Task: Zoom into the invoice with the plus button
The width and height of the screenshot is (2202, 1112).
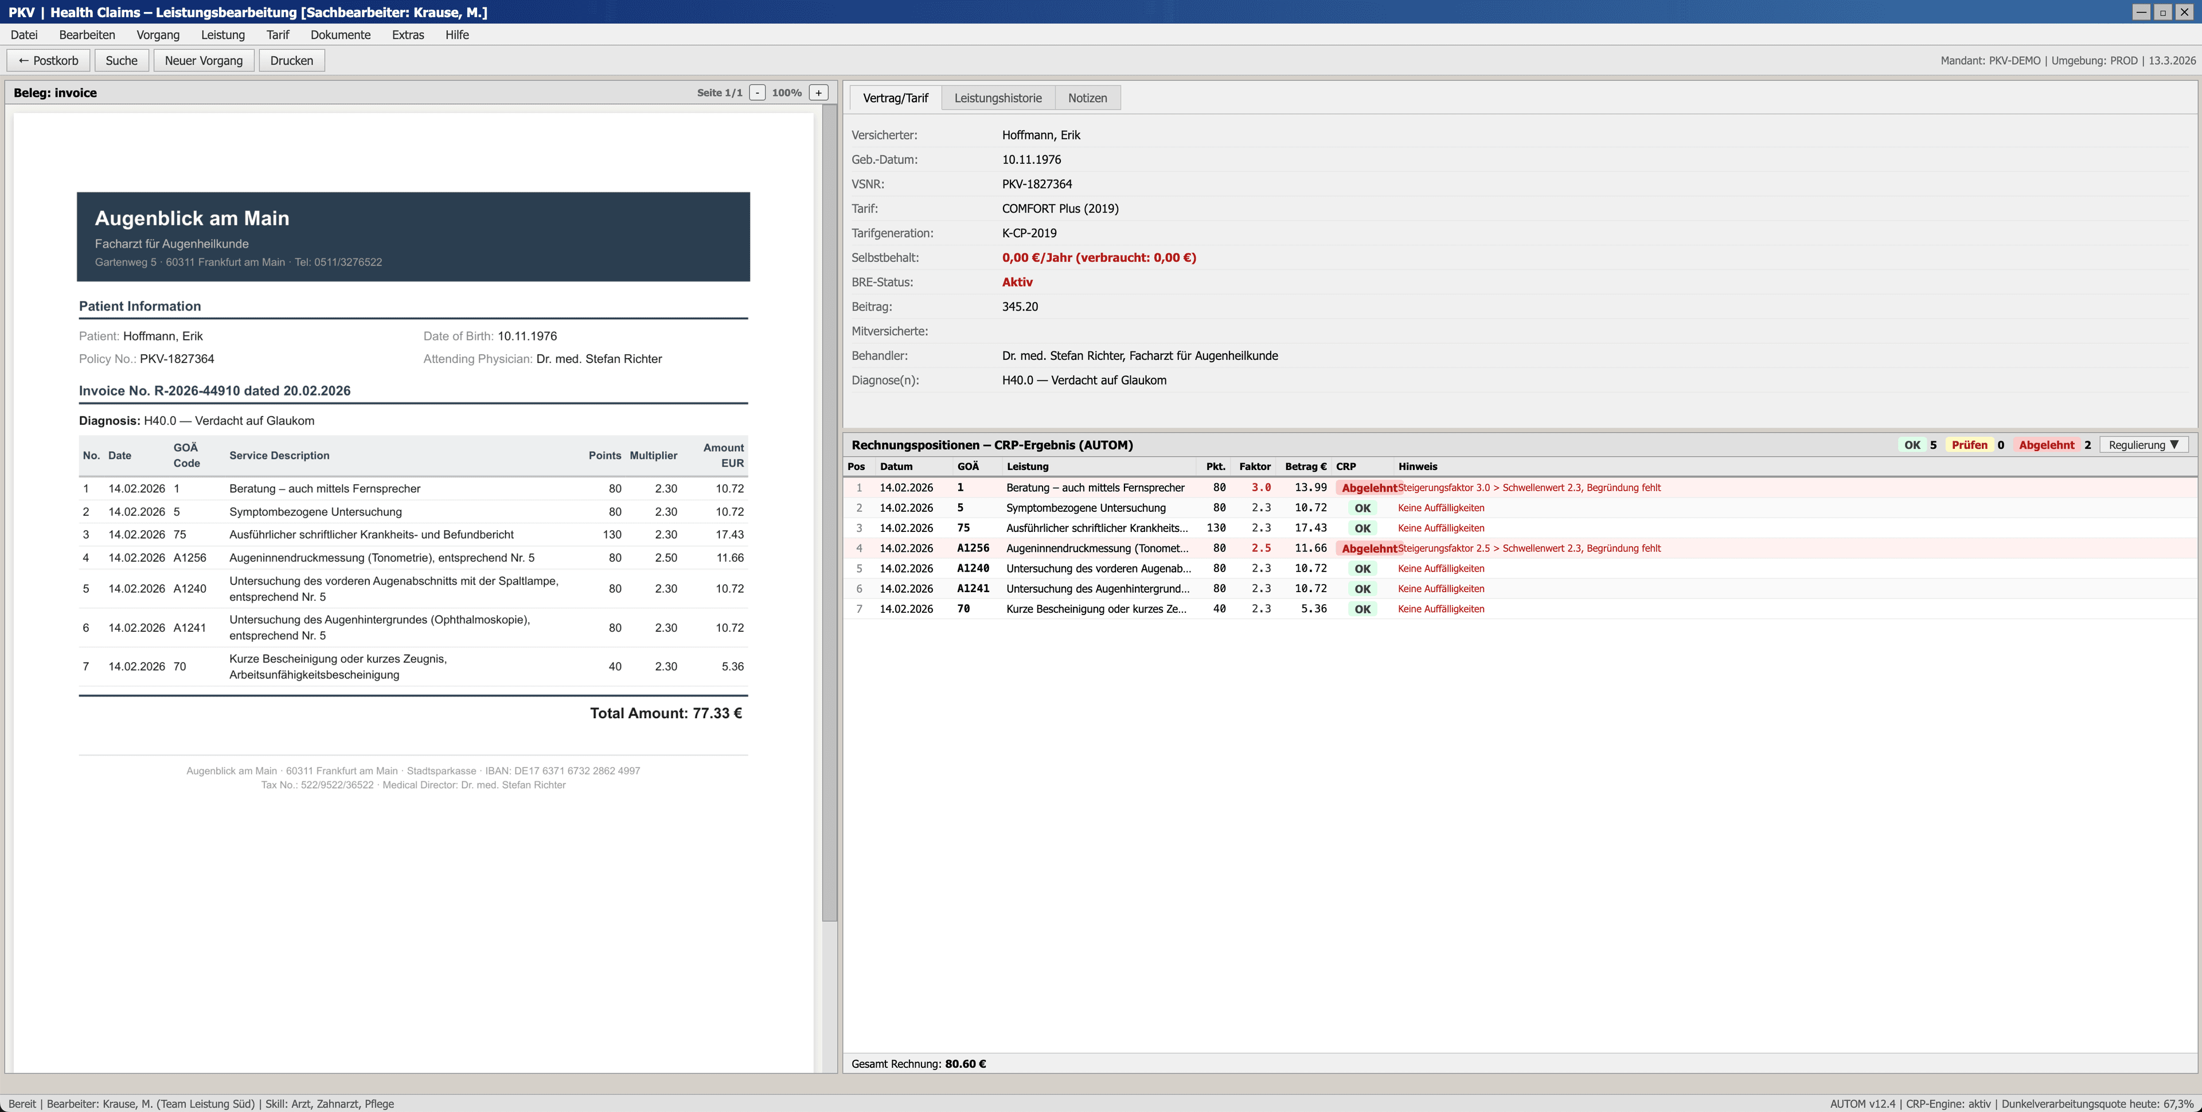Action: point(818,92)
